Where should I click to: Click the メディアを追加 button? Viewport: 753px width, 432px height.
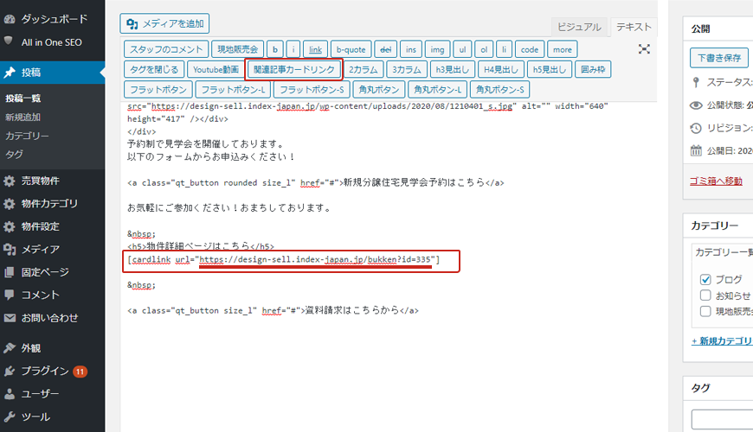point(164,24)
